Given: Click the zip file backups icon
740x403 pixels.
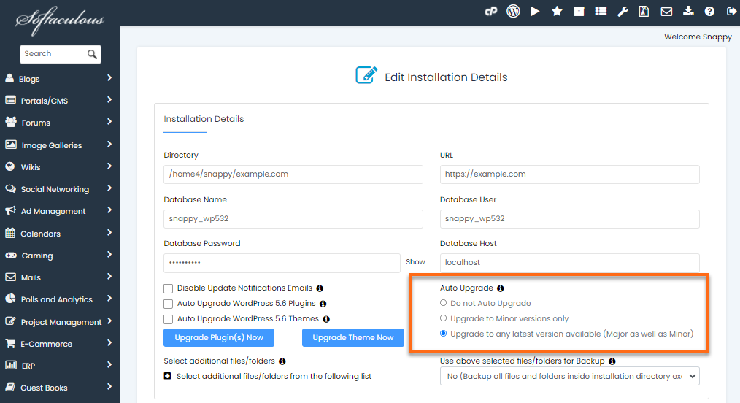Looking at the screenshot, I should (644, 12).
